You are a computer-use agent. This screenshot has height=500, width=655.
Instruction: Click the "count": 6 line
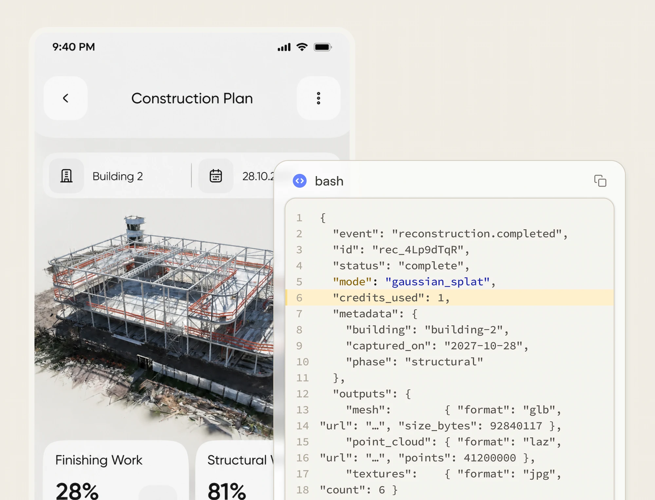359,490
